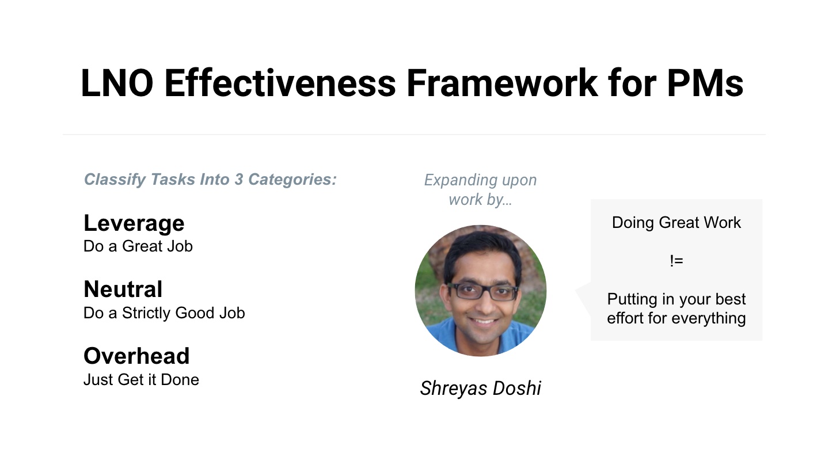Click the Leverage heading

click(134, 223)
